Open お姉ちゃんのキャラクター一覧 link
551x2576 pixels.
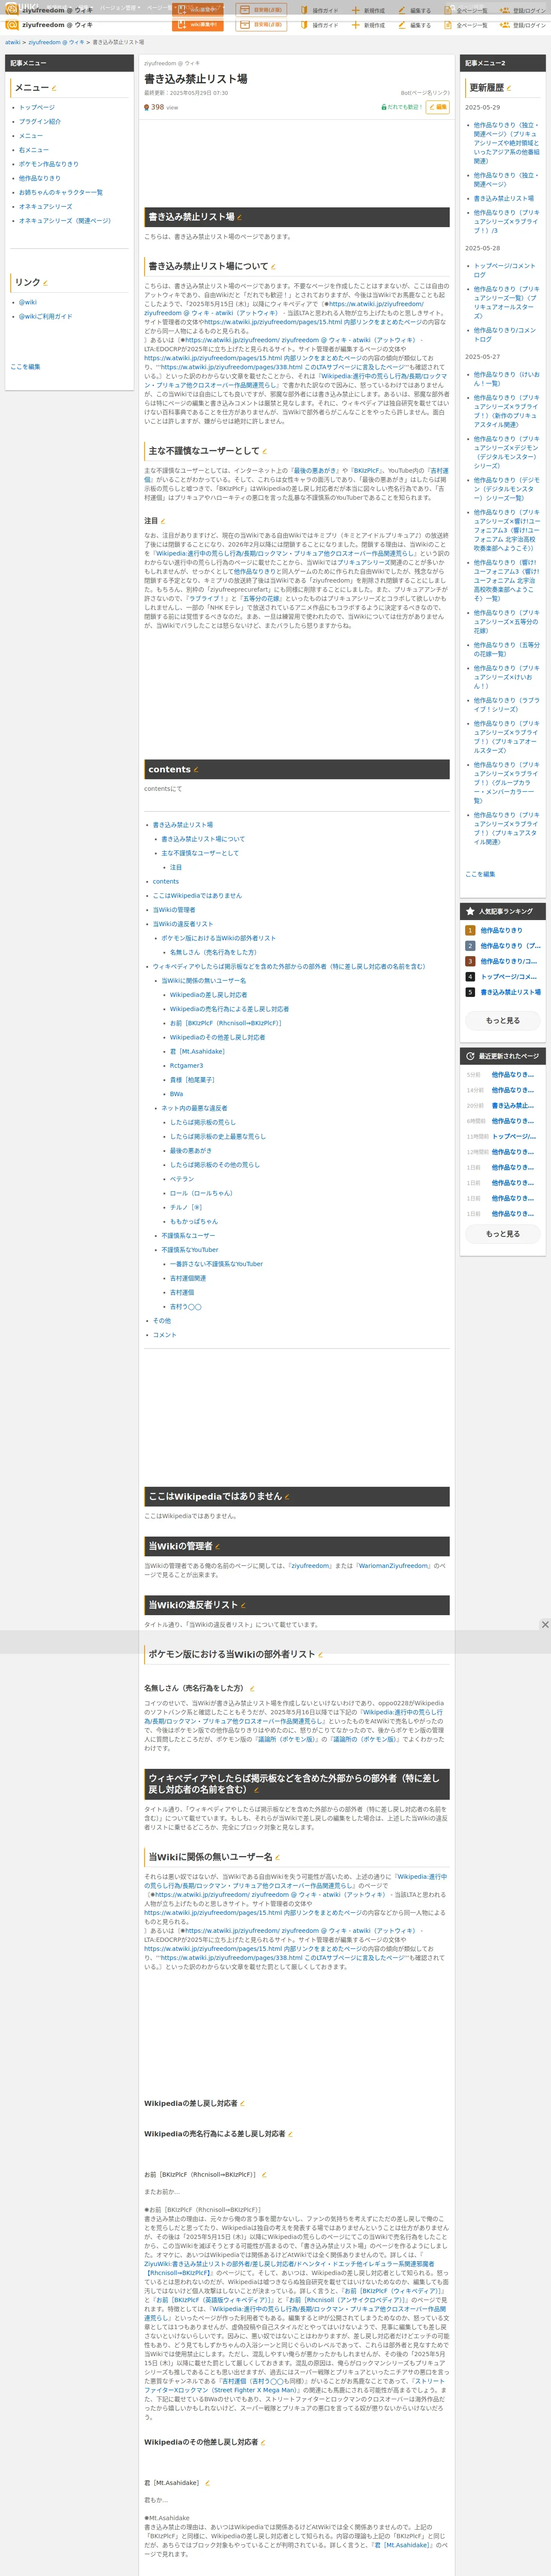click(x=61, y=192)
